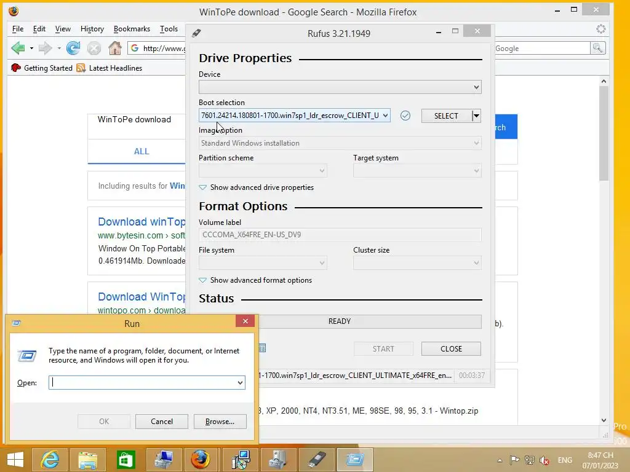630x472 pixels.
Task: Open Cluster size dropdown
Action: tap(417, 263)
